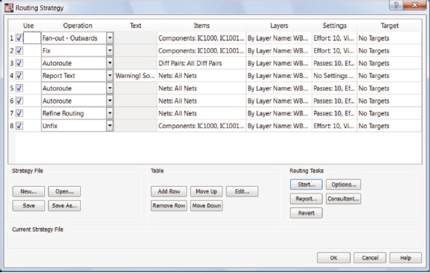Click the title bar help question mark
This screenshot has height=273, width=430.
[x=396, y=5]
